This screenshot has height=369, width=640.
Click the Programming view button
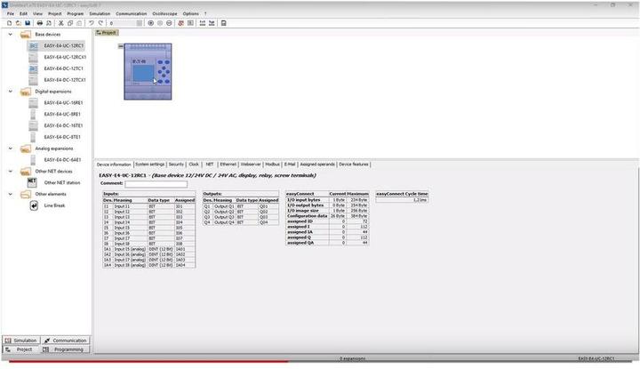click(65, 349)
